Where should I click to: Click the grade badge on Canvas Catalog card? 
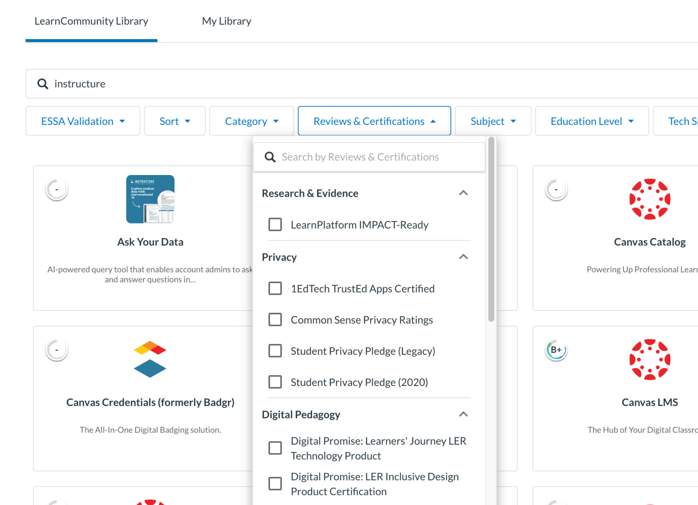click(x=556, y=189)
